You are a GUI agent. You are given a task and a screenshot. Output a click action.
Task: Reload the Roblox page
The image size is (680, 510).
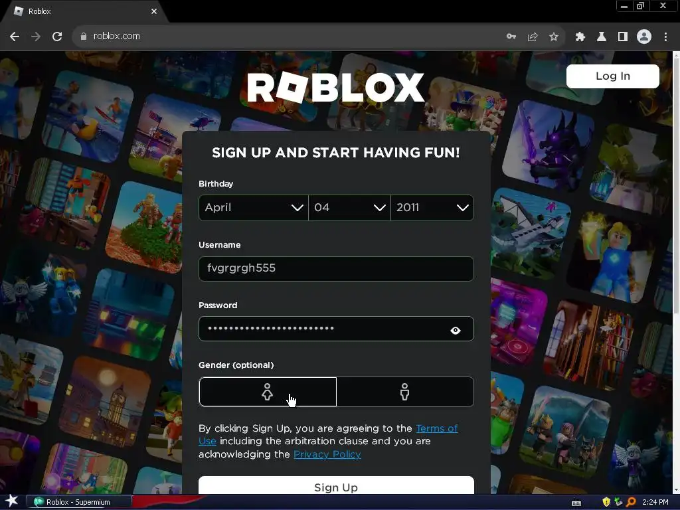(x=57, y=37)
